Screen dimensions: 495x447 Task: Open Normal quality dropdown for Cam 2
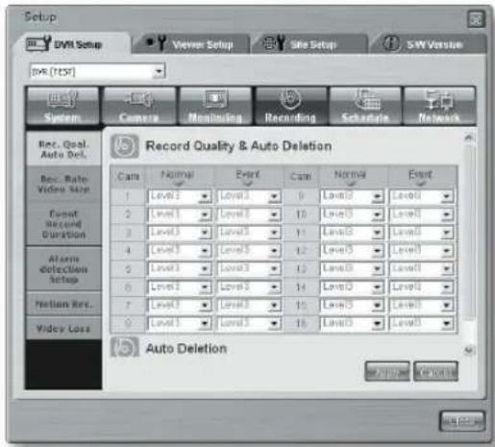[179, 214]
